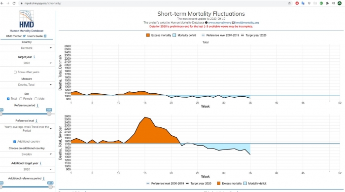Bookmark page with the star icon
Screen dimensions: 345x192
click(x=289, y=3)
